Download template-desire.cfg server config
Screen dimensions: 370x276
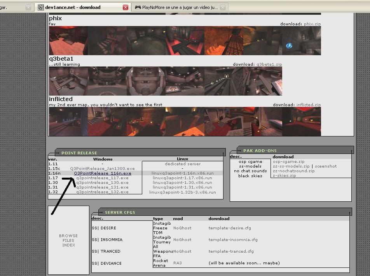coord(230,228)
